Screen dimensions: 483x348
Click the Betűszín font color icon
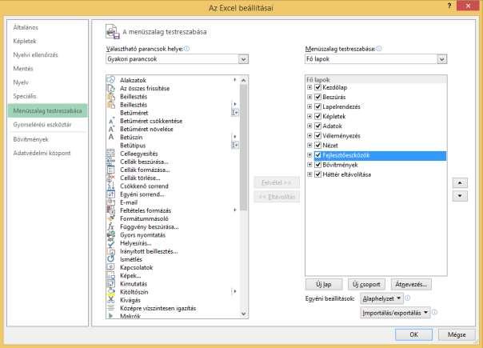110,137
